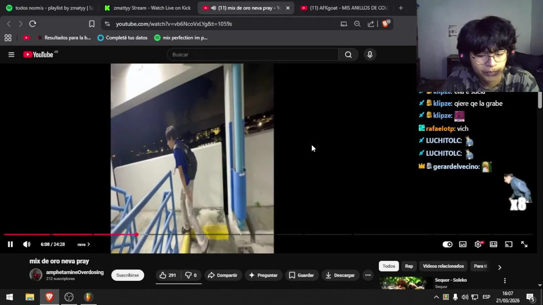
Task: Open the amphetamineOverdosing channel avatar
Action: click(36, 275)
